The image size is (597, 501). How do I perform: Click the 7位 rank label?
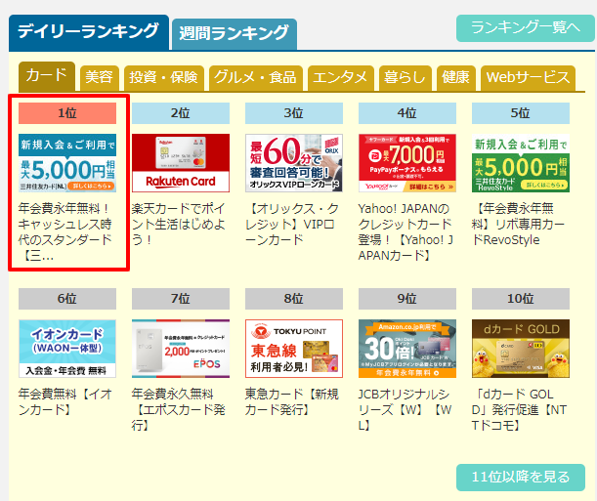pyautogui.click(x=181, y=299)
